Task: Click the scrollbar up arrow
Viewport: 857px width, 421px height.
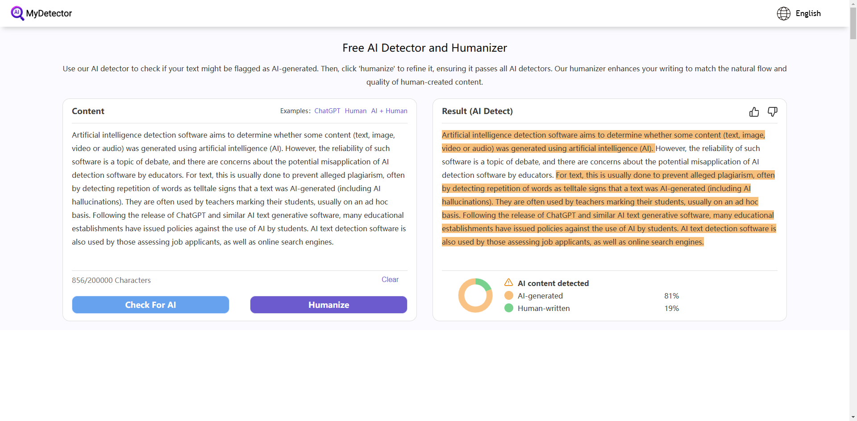Action: tap(853, 4)
